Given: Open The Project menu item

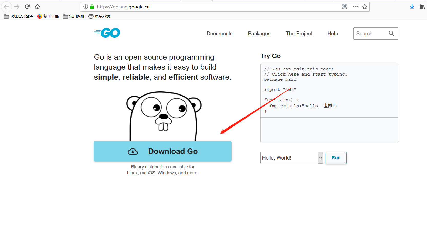Looking at the screenshot, I should coord(299,34).
